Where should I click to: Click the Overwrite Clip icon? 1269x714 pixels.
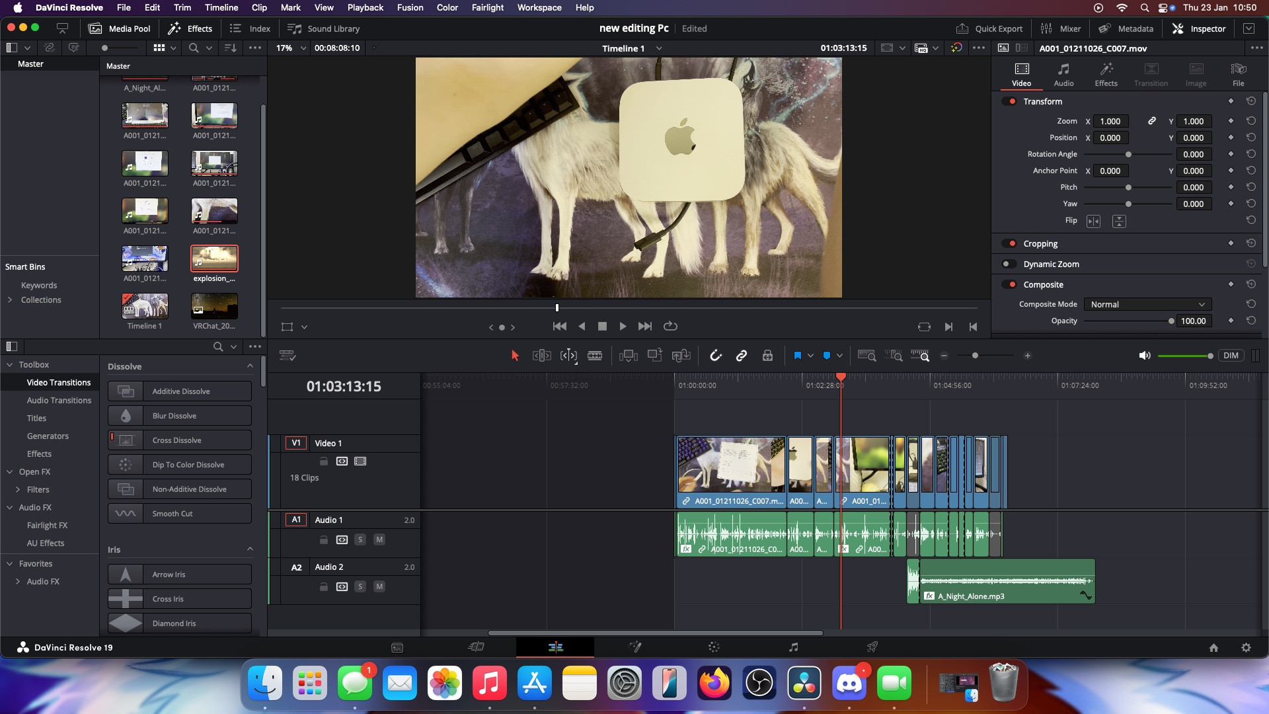click(x=654, y=356)
